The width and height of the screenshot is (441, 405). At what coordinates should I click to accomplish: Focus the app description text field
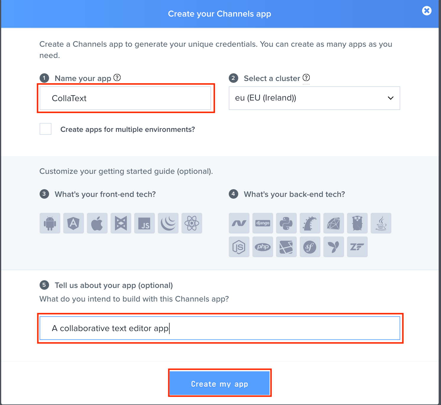(220, 328)
